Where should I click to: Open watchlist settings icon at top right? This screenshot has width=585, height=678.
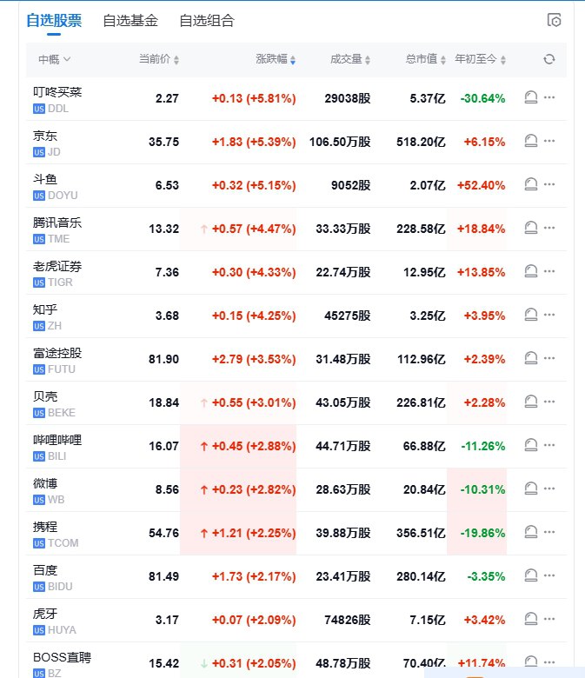[554, 20]
